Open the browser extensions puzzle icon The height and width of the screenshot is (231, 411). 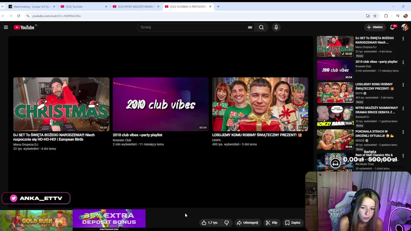386,16
